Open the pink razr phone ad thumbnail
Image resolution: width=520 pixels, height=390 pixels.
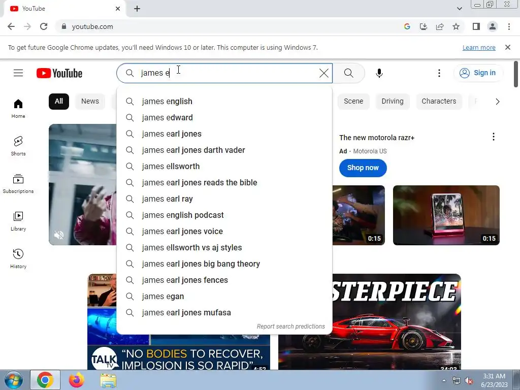coord(446,215)
